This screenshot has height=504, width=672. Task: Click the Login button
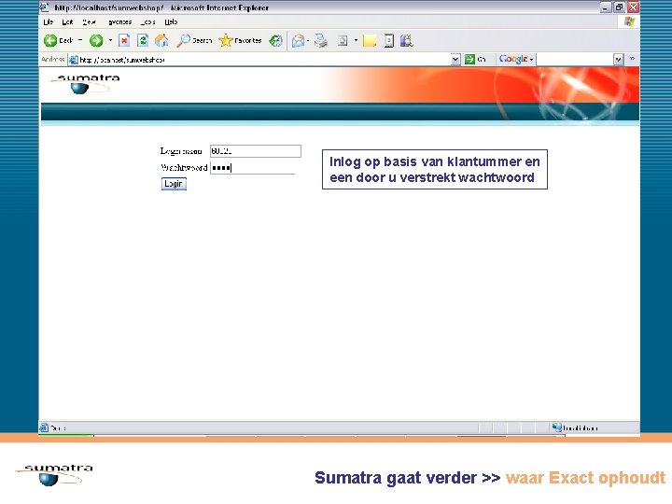click(174, 184)
